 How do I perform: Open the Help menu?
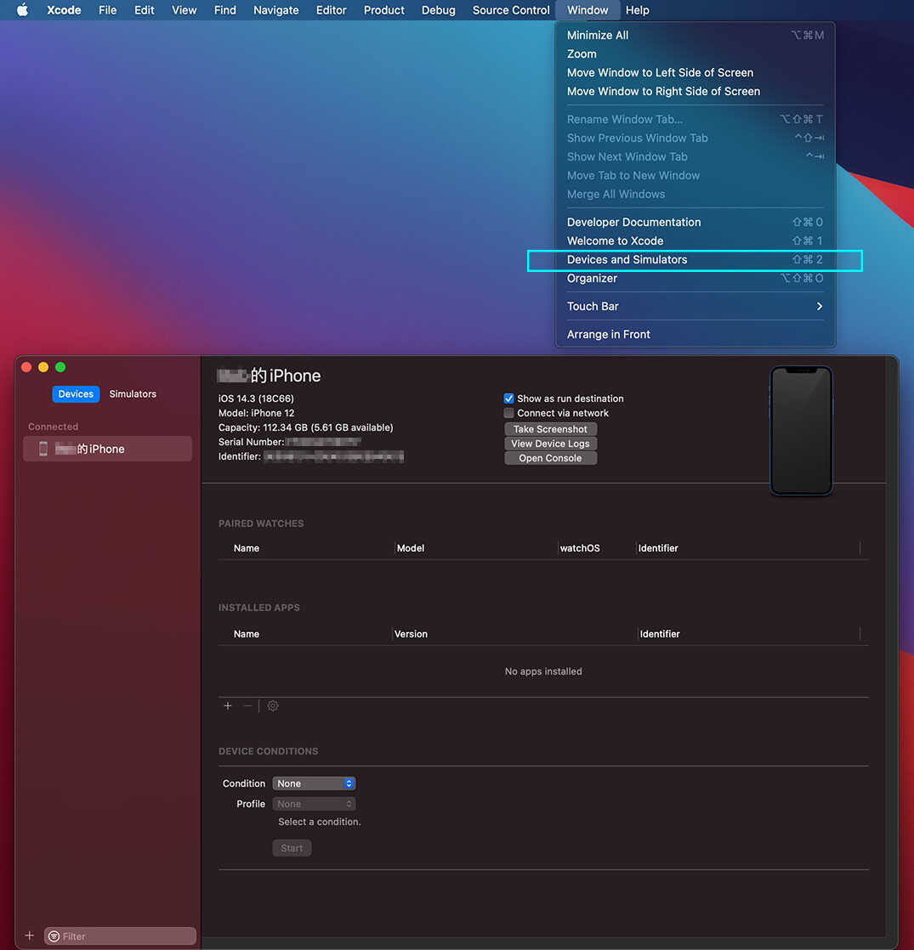tap(637, 10)
